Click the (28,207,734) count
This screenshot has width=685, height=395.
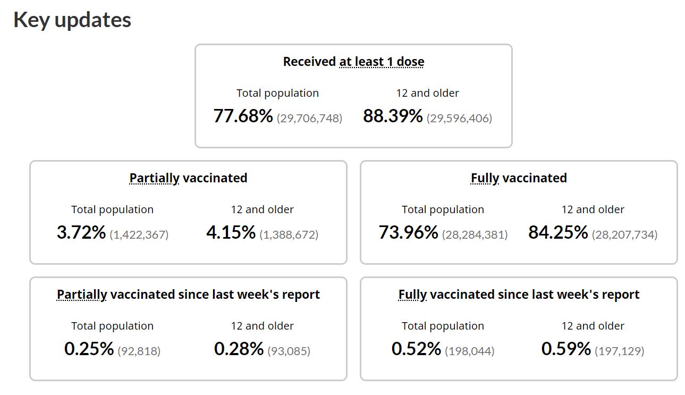(624, 234)
